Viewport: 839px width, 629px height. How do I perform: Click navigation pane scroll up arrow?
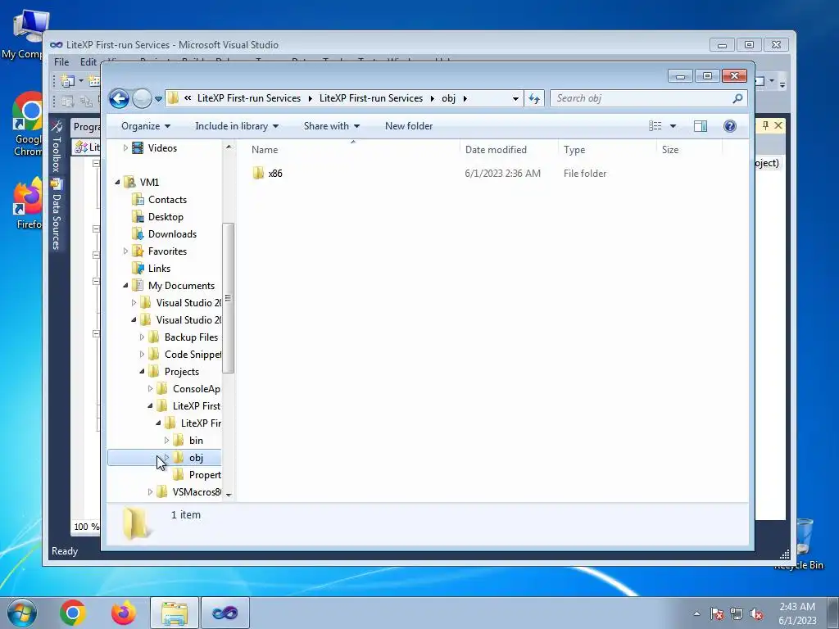pyautogui.click(x=229, y=147)
